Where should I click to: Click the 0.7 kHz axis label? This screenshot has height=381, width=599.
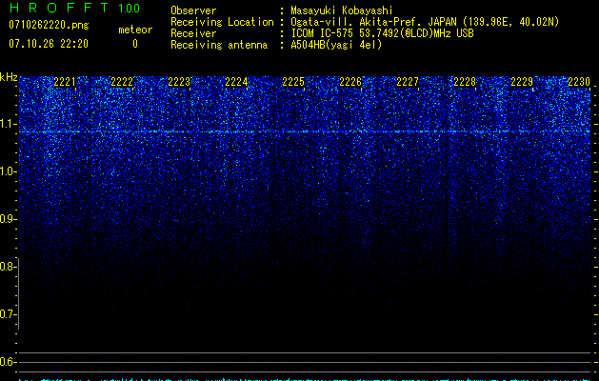(x=8, y=314)
